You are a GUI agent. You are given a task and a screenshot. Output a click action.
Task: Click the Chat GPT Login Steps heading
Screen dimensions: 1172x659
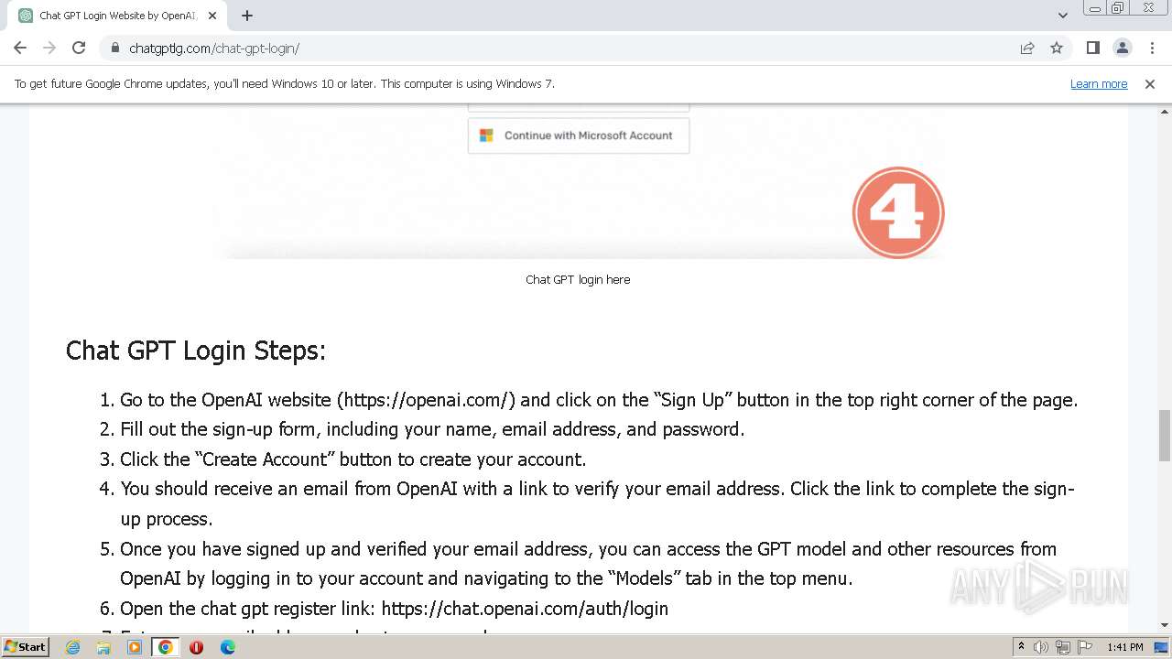pos(196,351)
